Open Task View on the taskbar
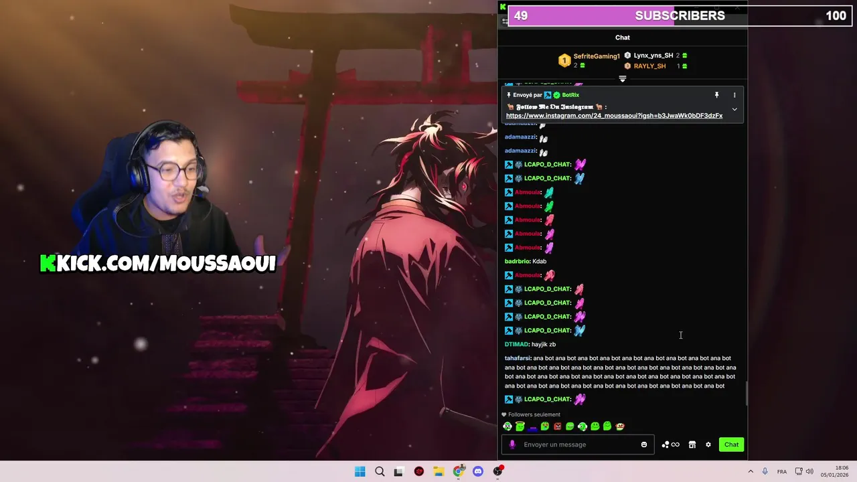Image resolution: width=857 pixels, height=482 pixels. coord(399,471)
